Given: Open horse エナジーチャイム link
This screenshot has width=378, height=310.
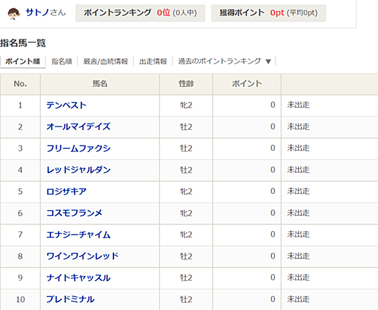Looking at the screenshot, I should tap(78, 235).
